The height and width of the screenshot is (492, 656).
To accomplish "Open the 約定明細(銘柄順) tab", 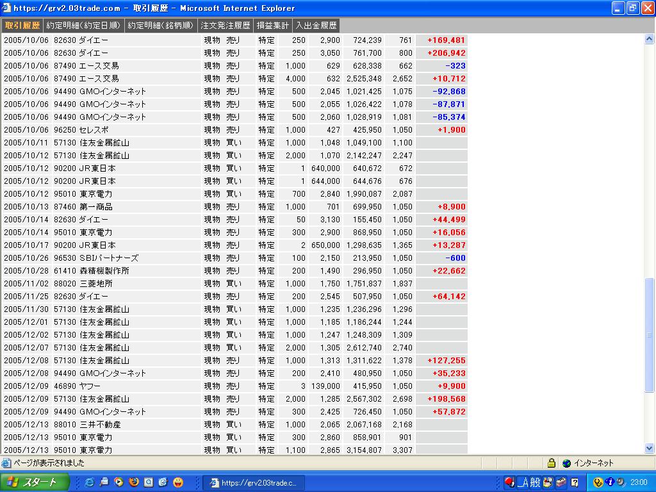I will pyautogui.click(x=161, y=26).
